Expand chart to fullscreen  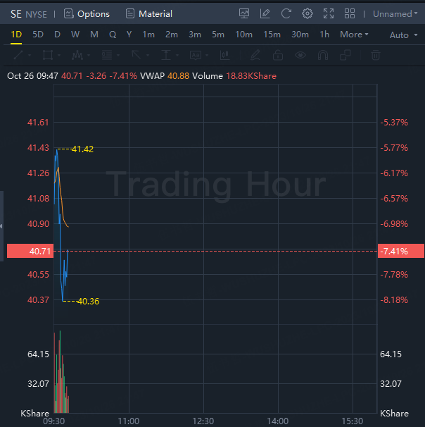click(x=329, y=13)
